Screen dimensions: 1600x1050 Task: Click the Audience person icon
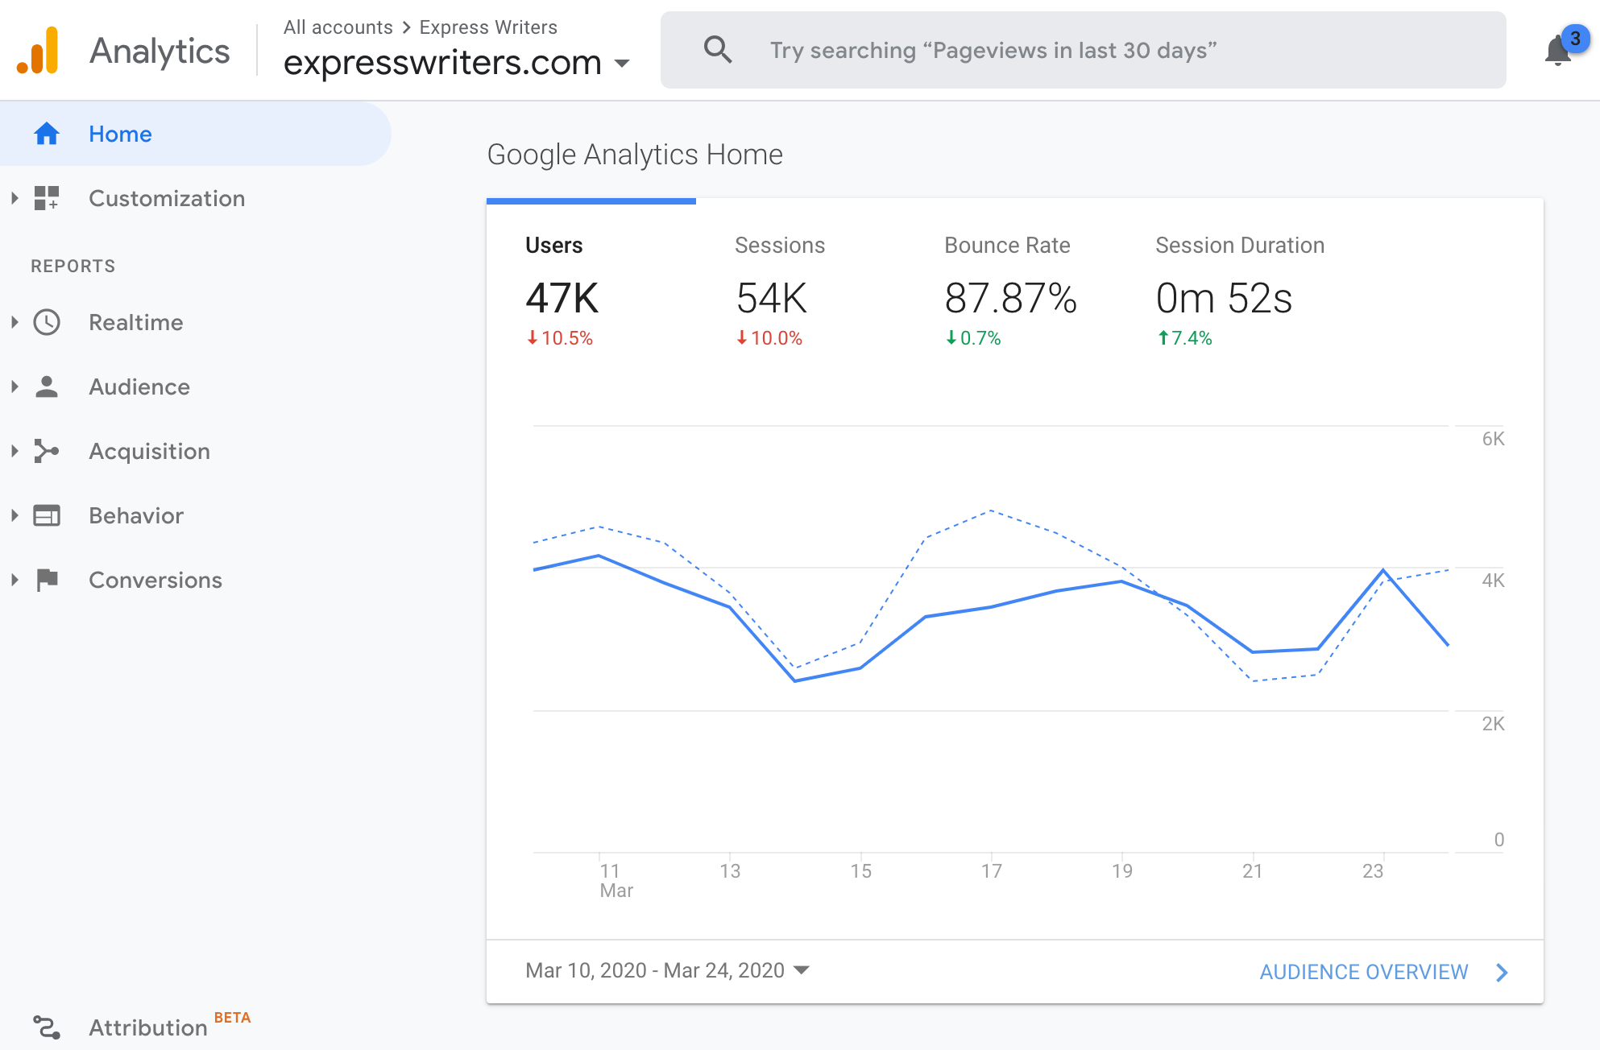47,387
